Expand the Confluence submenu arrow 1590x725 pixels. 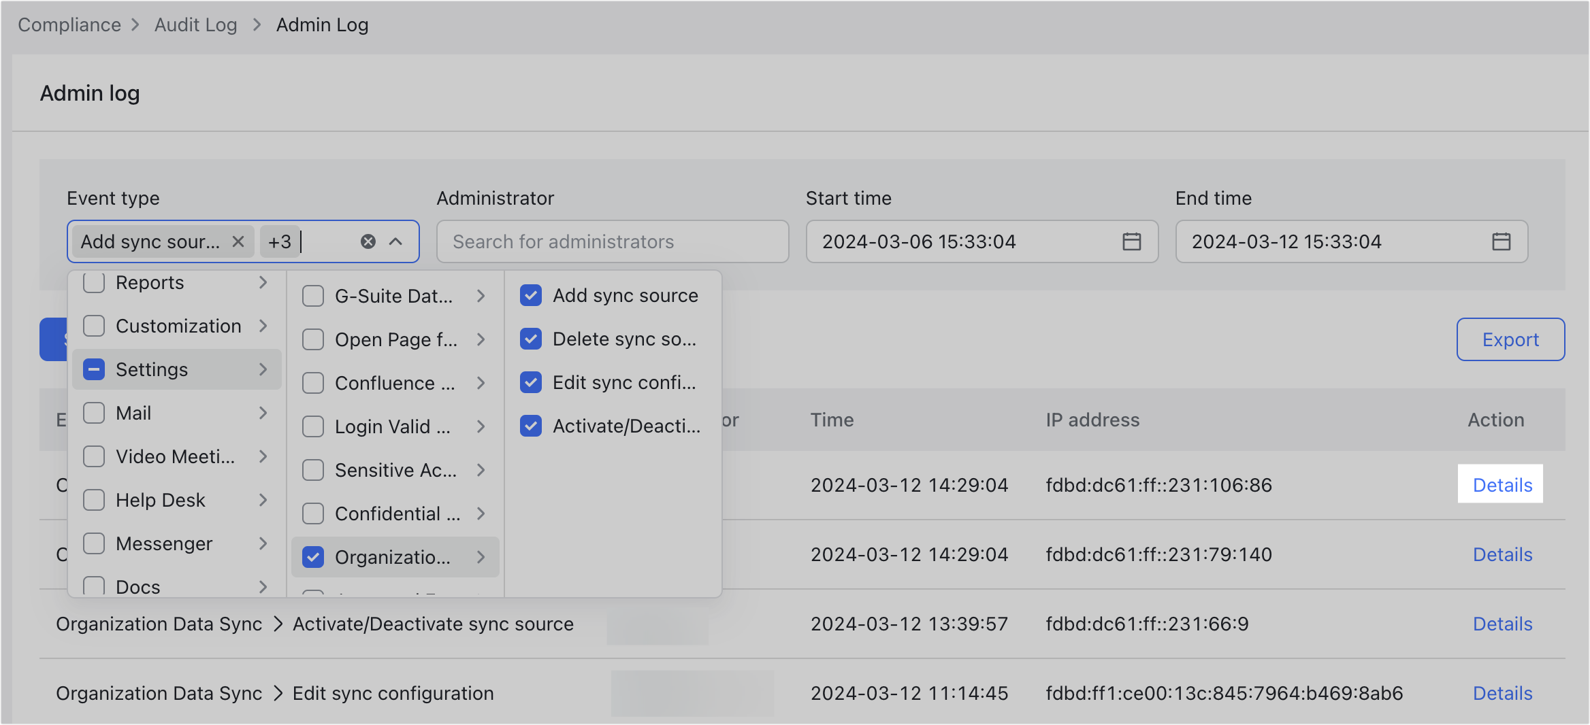pos(481,383)
